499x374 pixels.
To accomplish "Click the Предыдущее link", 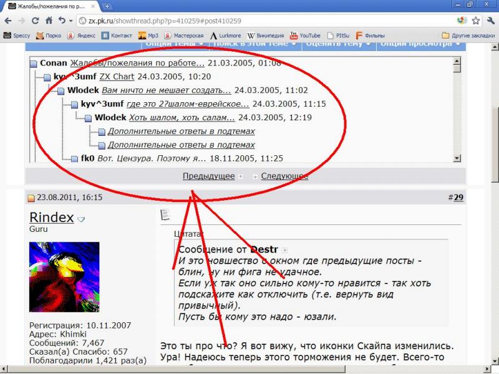I will pyautogui.click(x=208, y=176).
